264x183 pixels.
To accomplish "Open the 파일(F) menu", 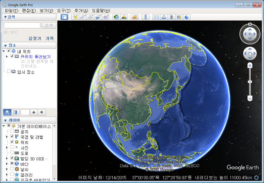I will [11, 11].
